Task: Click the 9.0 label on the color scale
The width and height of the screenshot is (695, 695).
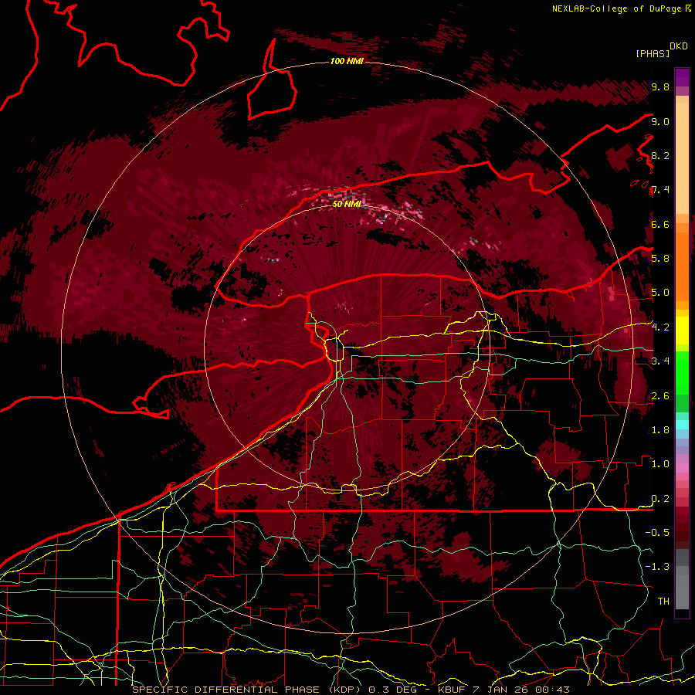Action: tap(660, 122)
